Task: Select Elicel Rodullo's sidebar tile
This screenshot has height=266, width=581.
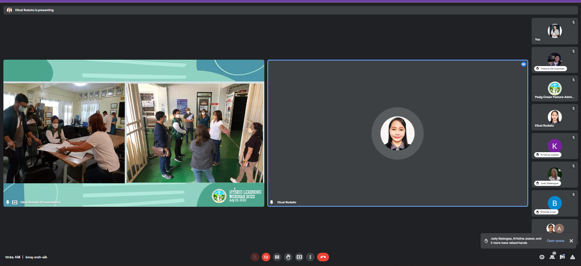Action: 555,117
